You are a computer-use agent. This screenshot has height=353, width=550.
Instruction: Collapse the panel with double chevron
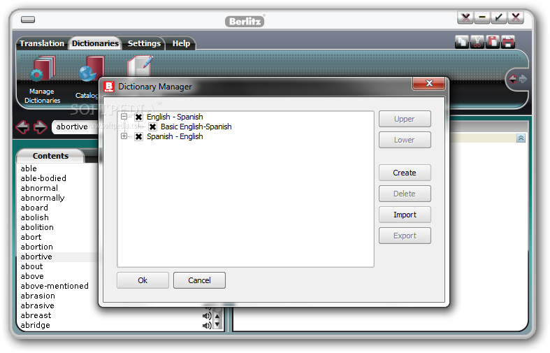pyautogui.click(x=521, y=138)
